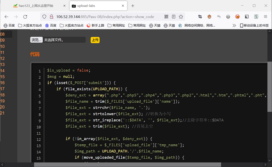Viewport: 272px width, 167px height.
Task: Open the QR code icon in address bar
Action: point(166,17)
